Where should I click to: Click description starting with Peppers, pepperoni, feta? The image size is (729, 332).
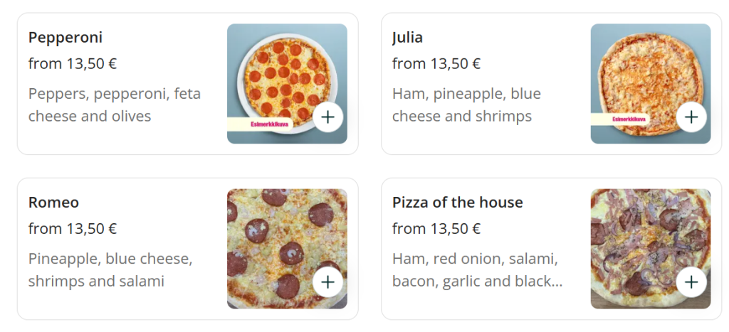(114, 105)
